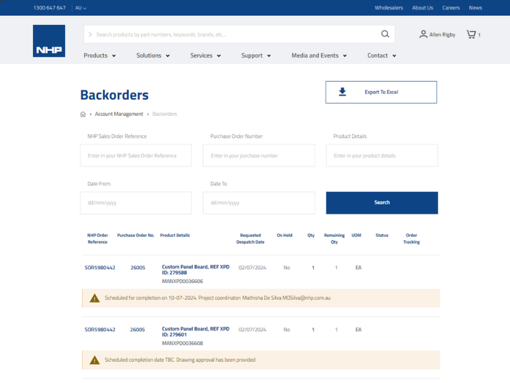Screen dimensions: 510x383
Task: Click the warning icon for scheduled 10-07-2024
Action: point(94,298)
